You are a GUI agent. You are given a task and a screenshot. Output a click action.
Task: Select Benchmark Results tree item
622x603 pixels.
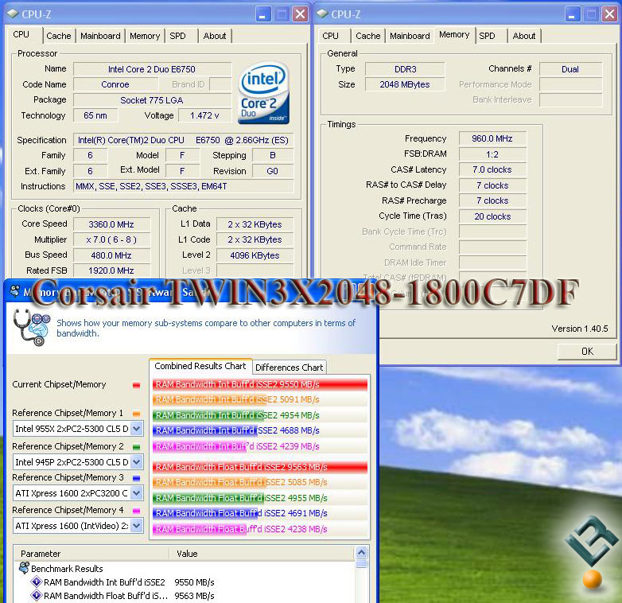[67, 569]
